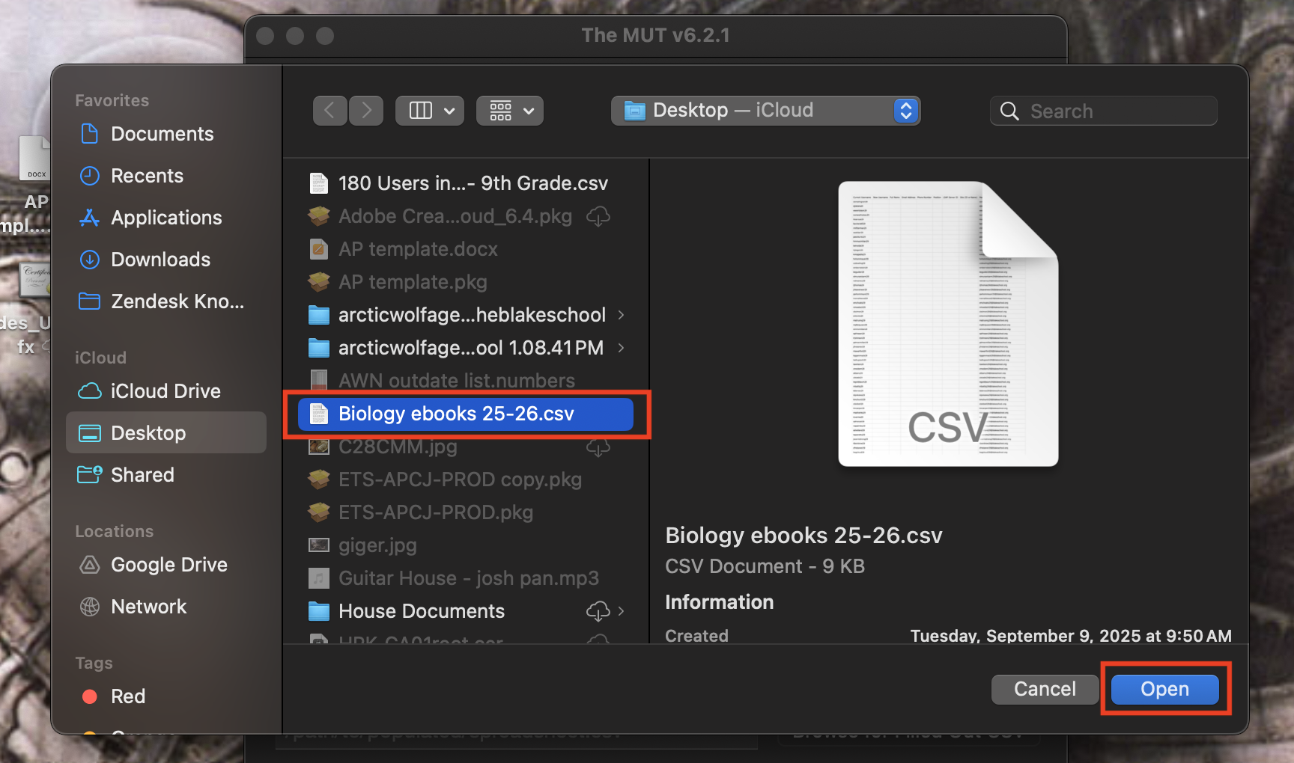The image size is (1294, 763).
Task: Select AWN outdate list.numbers file
Action: (466, 381)
